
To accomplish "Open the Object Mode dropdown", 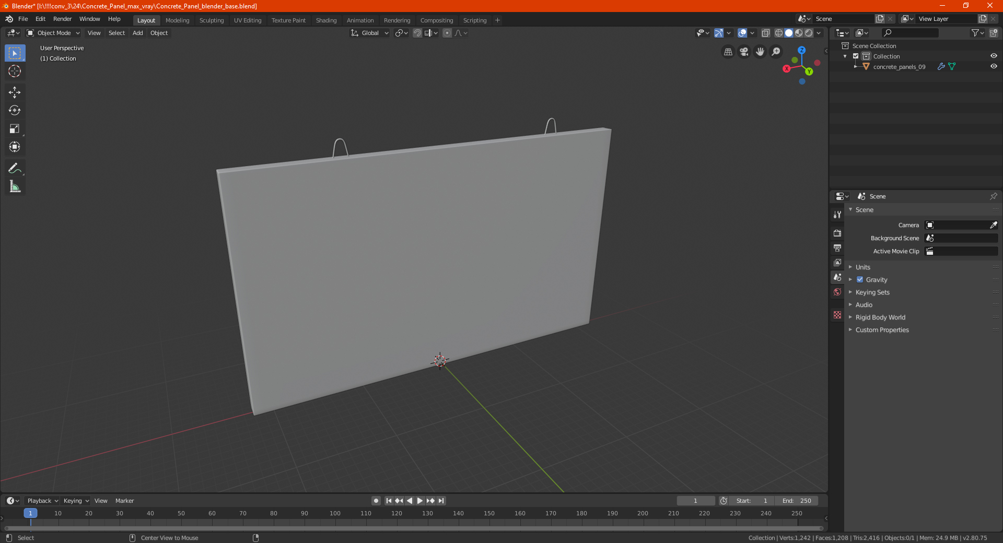I will 53,33.
